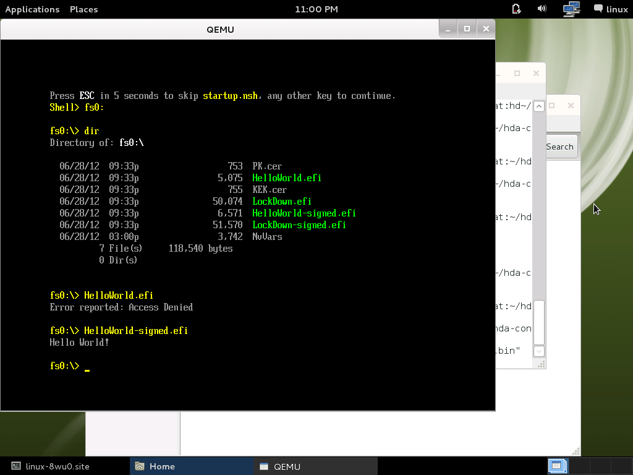Screen dimensions: 633x475
Task: Select QEMU in the taskbar
Action: point(287,466)
